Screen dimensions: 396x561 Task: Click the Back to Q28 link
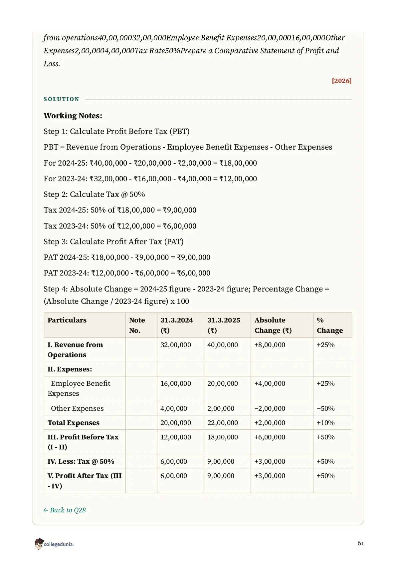coord(65,510)
